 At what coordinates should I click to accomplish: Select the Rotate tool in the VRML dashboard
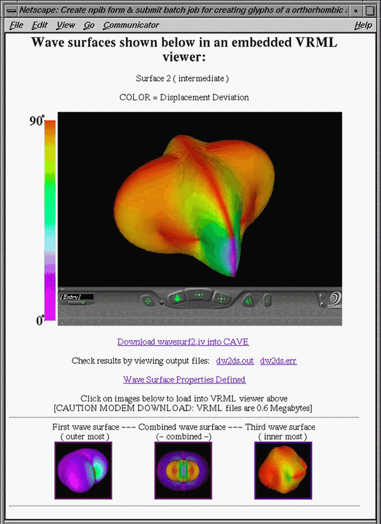pos(199,295)
